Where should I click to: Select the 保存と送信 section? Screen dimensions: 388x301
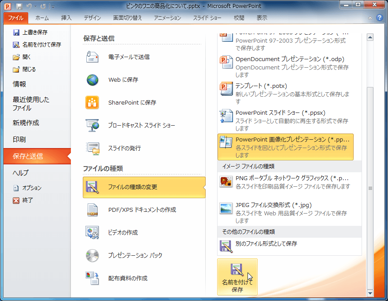pyautogui.click(x=37, y=156)
